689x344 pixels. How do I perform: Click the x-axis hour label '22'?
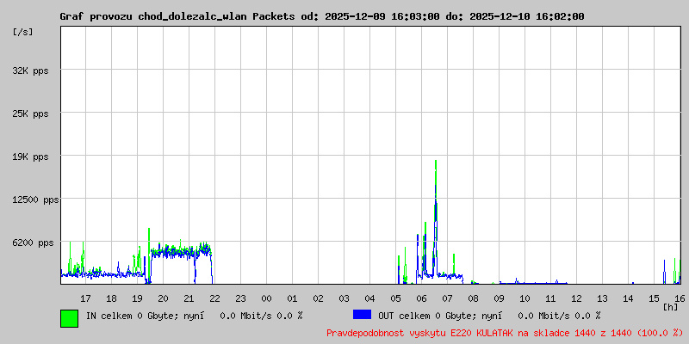(214, 298)
